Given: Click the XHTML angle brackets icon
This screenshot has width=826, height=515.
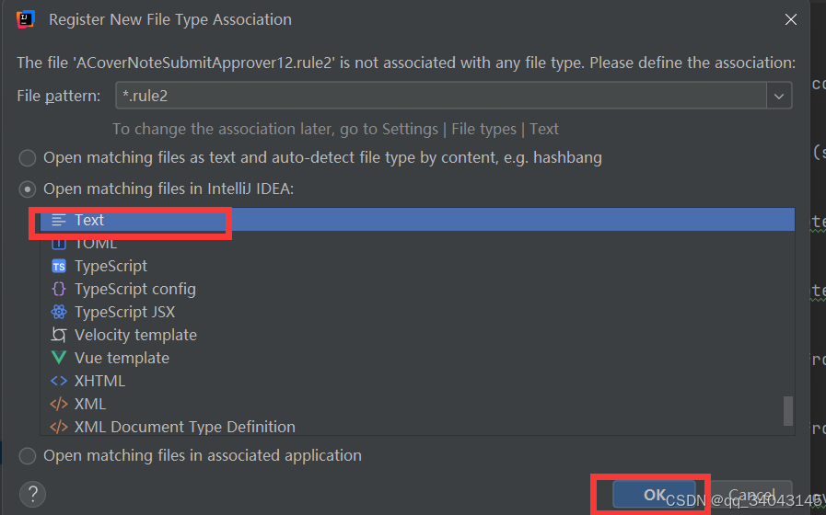Looking at the screenshot, I should click(58, 381).
